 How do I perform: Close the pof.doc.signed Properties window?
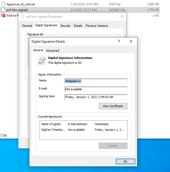pyautogui.click(x=122, y=16)
